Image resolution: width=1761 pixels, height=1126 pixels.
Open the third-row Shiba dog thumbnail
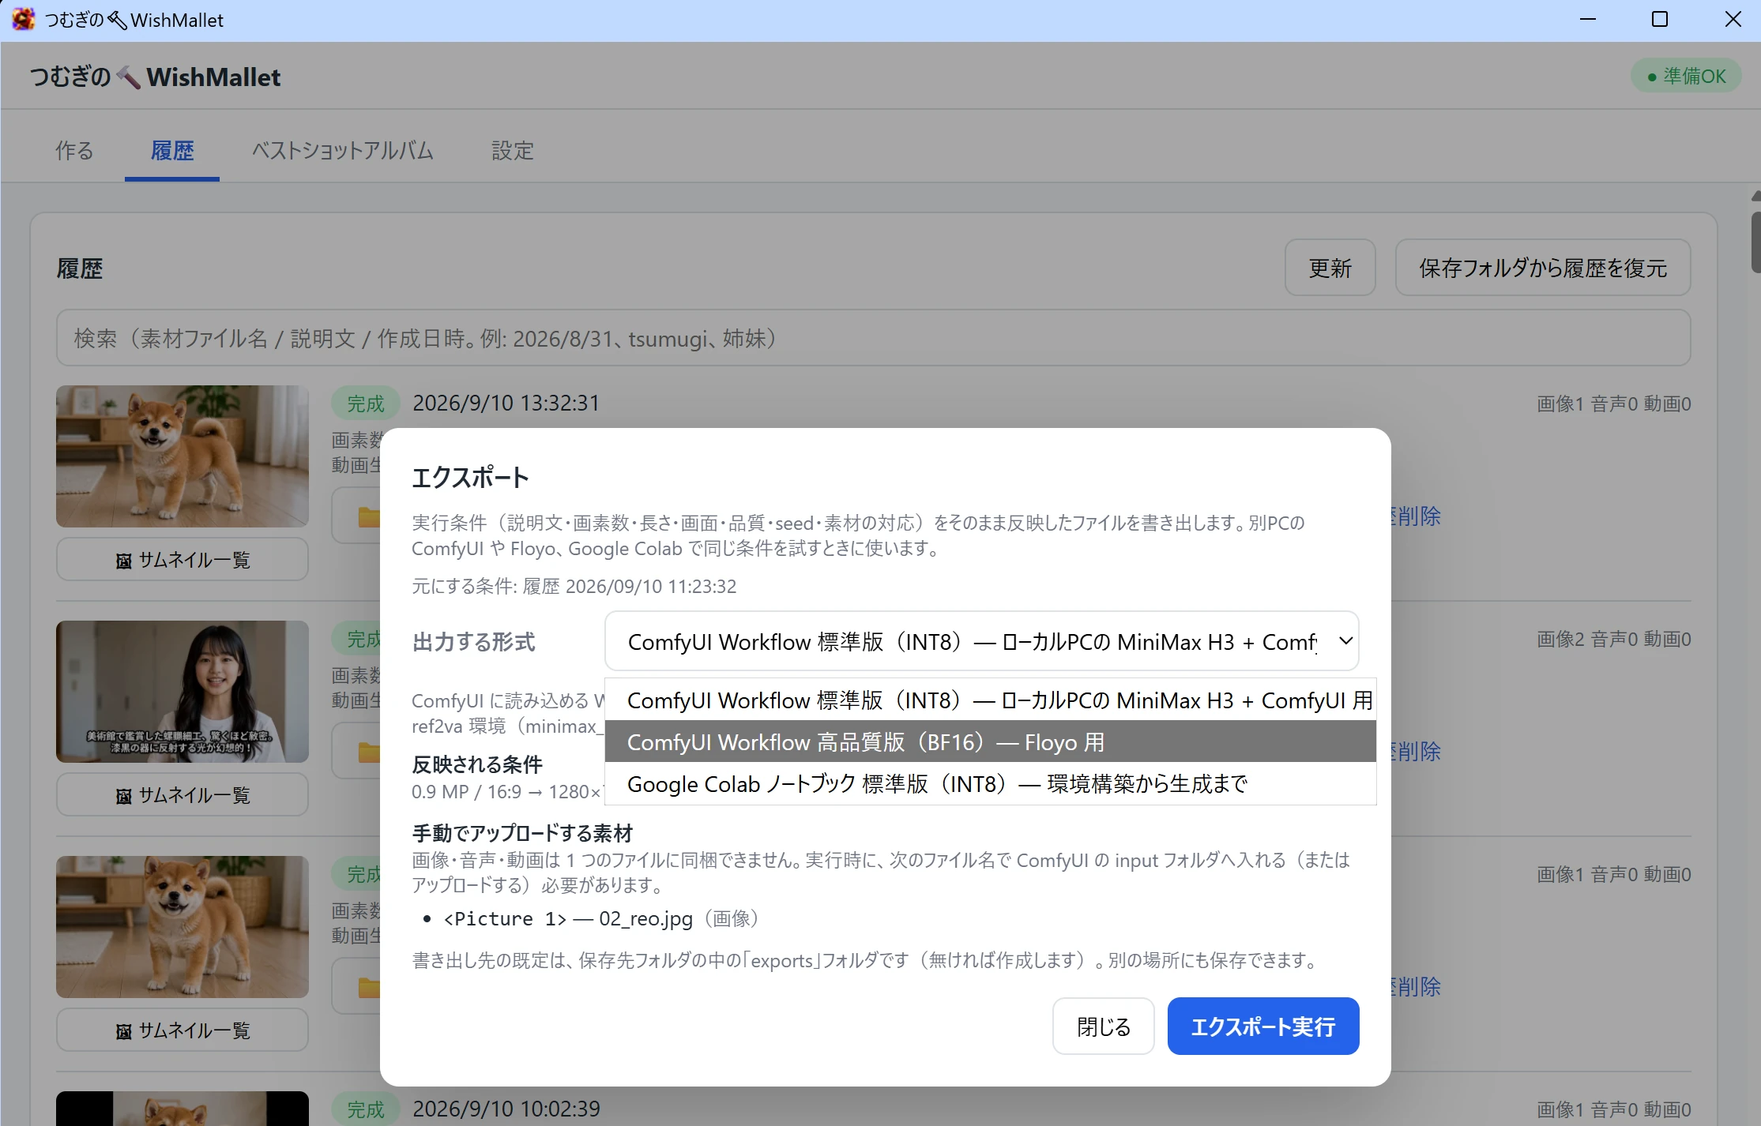(x=182, y=927)
